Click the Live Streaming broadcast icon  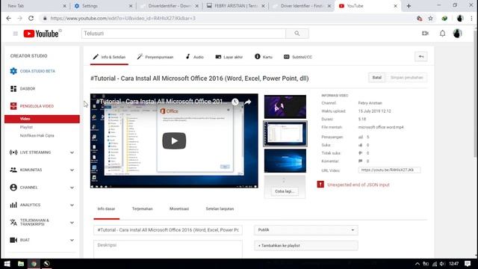(13, 152)
